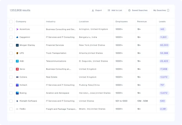
Task: Click the At&t logo icon
Action: [x=17, y=61]
